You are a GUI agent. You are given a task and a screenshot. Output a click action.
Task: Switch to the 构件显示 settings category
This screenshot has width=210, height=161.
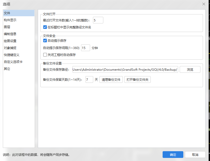click(x=10, y=20)
